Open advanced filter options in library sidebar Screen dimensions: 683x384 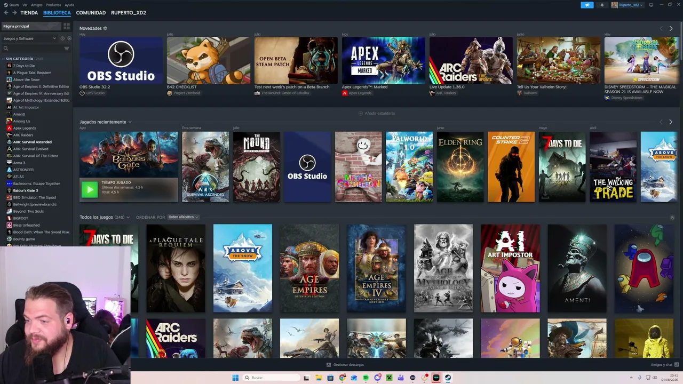coord(67,49)
